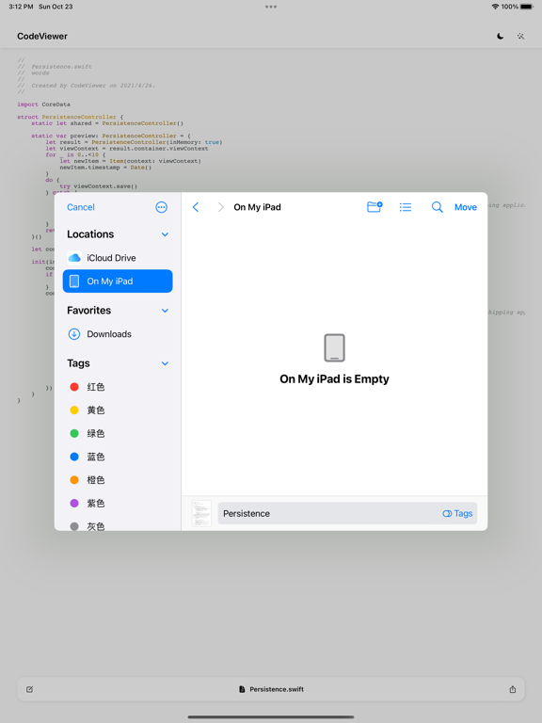Screen dimensions: 542x723
Task: Open the Tags button in filename field
Action: [457, 513]
